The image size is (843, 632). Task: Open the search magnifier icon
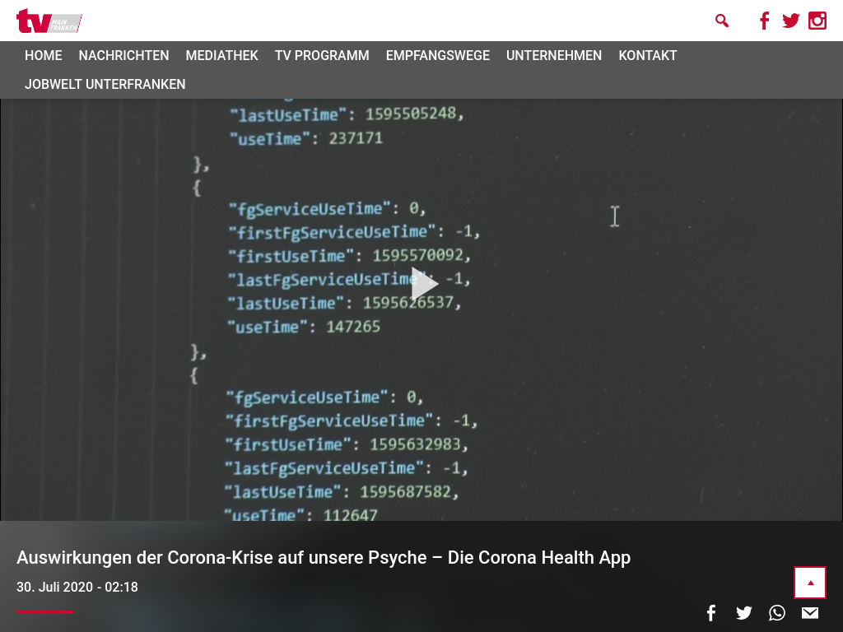point(721,21)
